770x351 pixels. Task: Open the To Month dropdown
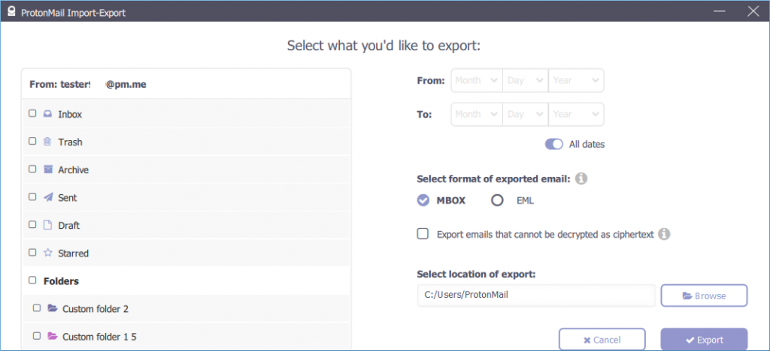click(x=476, y=115)
